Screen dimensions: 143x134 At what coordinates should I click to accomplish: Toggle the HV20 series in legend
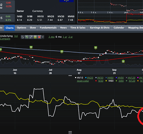pyautogui.click(x=90, y=78)
